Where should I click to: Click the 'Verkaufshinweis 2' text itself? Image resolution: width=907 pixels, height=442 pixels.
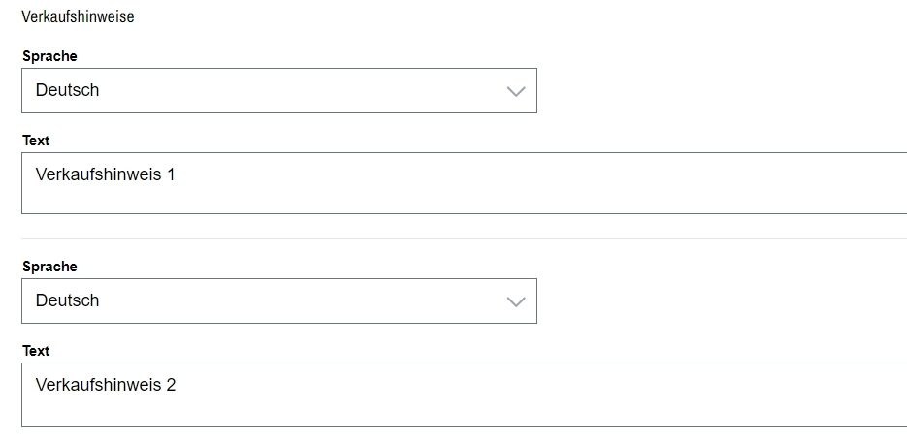tap(105, 385)
